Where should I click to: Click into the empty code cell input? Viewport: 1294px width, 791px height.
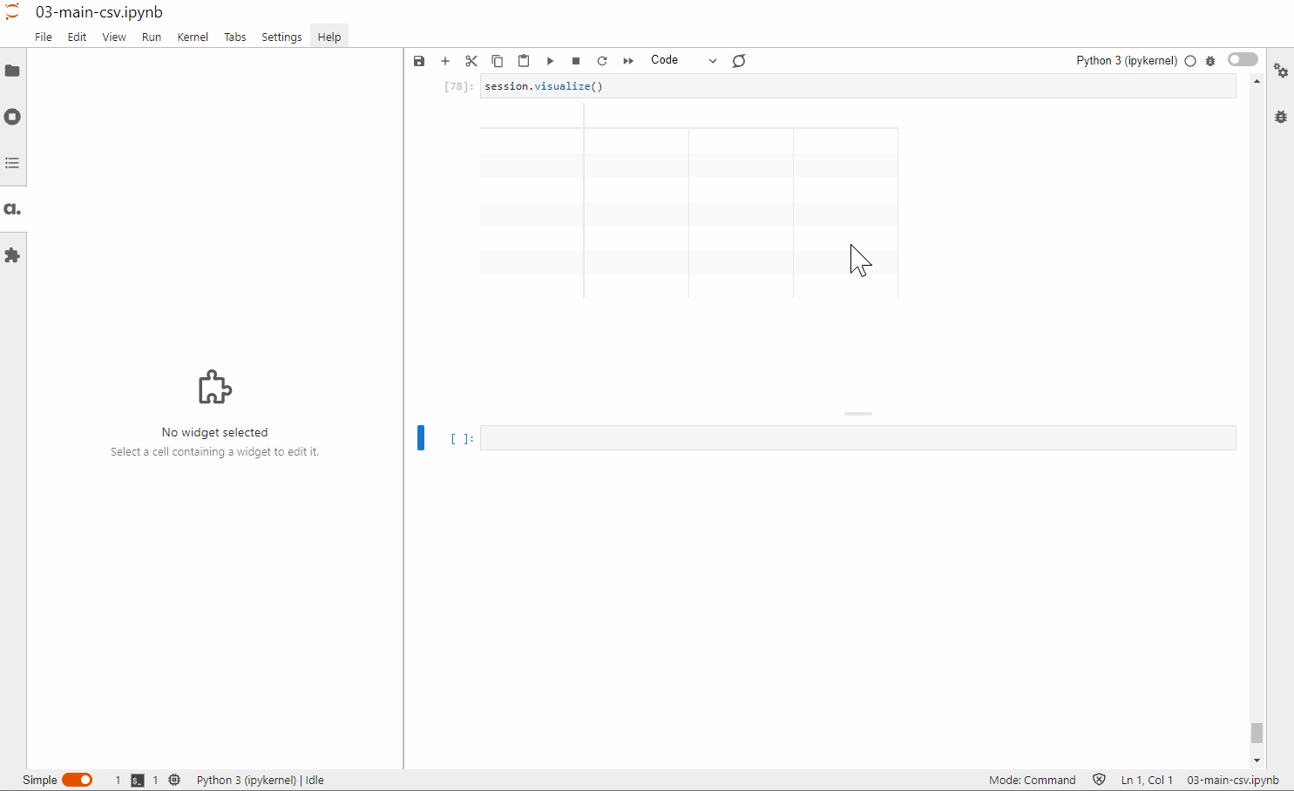pos(857,437)
